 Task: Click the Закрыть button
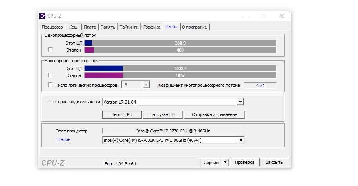pyautogui.click(x=274, y=162)
